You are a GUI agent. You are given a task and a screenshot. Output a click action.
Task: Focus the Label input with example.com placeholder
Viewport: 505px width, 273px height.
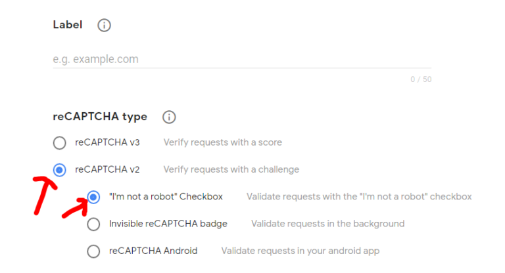(242, 59)
